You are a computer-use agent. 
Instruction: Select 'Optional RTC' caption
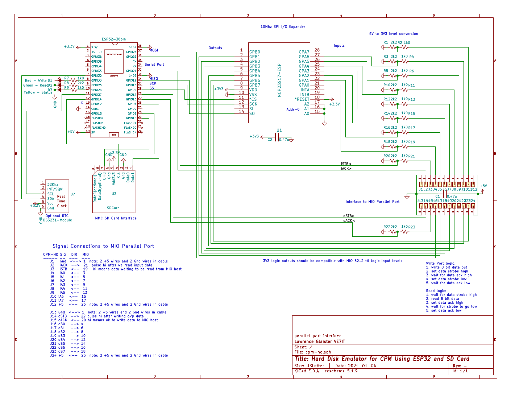pos(57,216)
